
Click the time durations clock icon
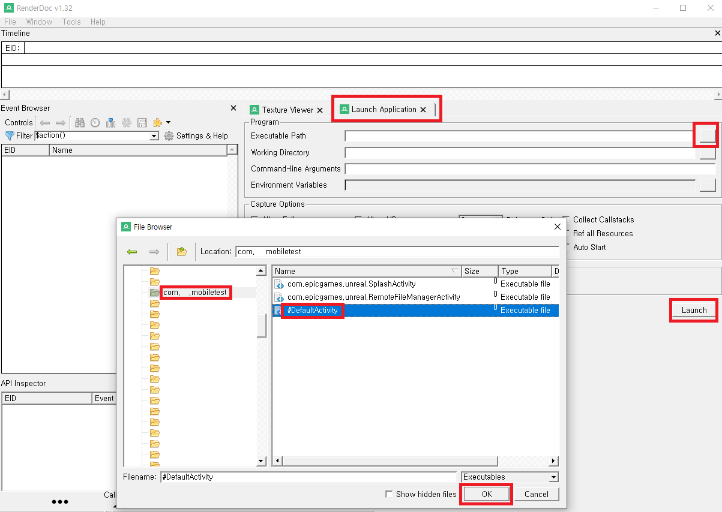(95, 122)
